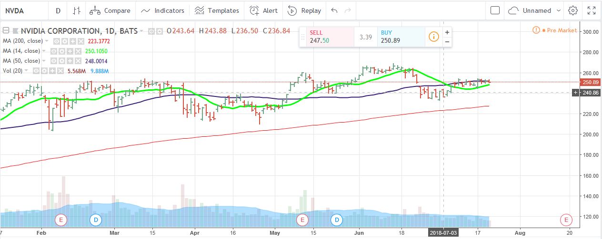
Task: Click the orange warning icon near Pre Market
Action: pos(536,30)
